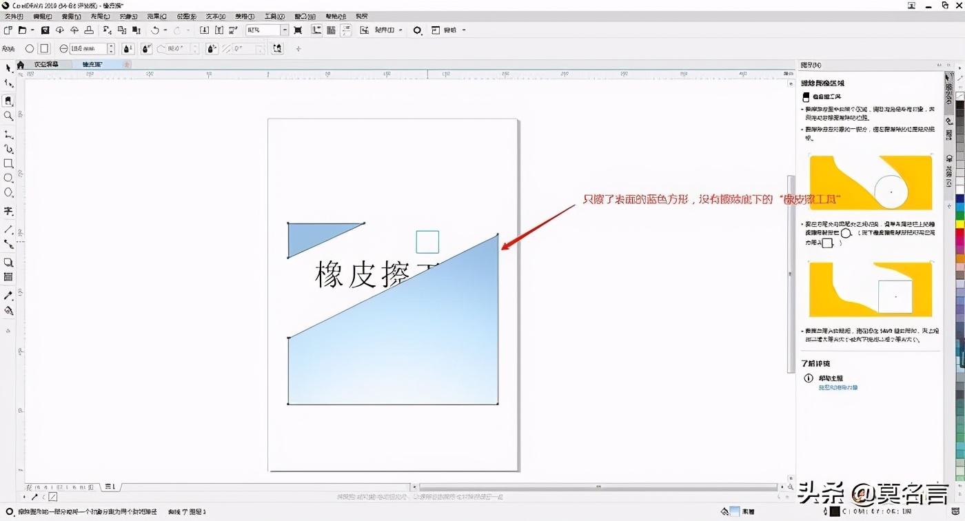965x521 pixels.
Task: Open a new document with the New icon
Action: point(8,30)
